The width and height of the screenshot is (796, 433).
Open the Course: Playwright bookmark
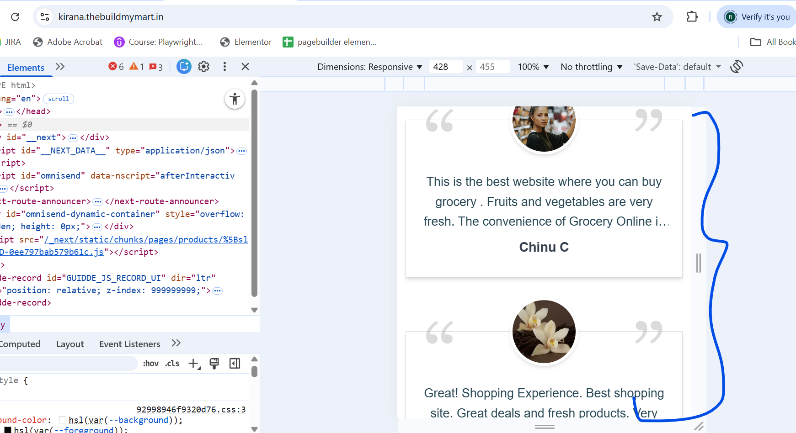(x=158, y=42)
